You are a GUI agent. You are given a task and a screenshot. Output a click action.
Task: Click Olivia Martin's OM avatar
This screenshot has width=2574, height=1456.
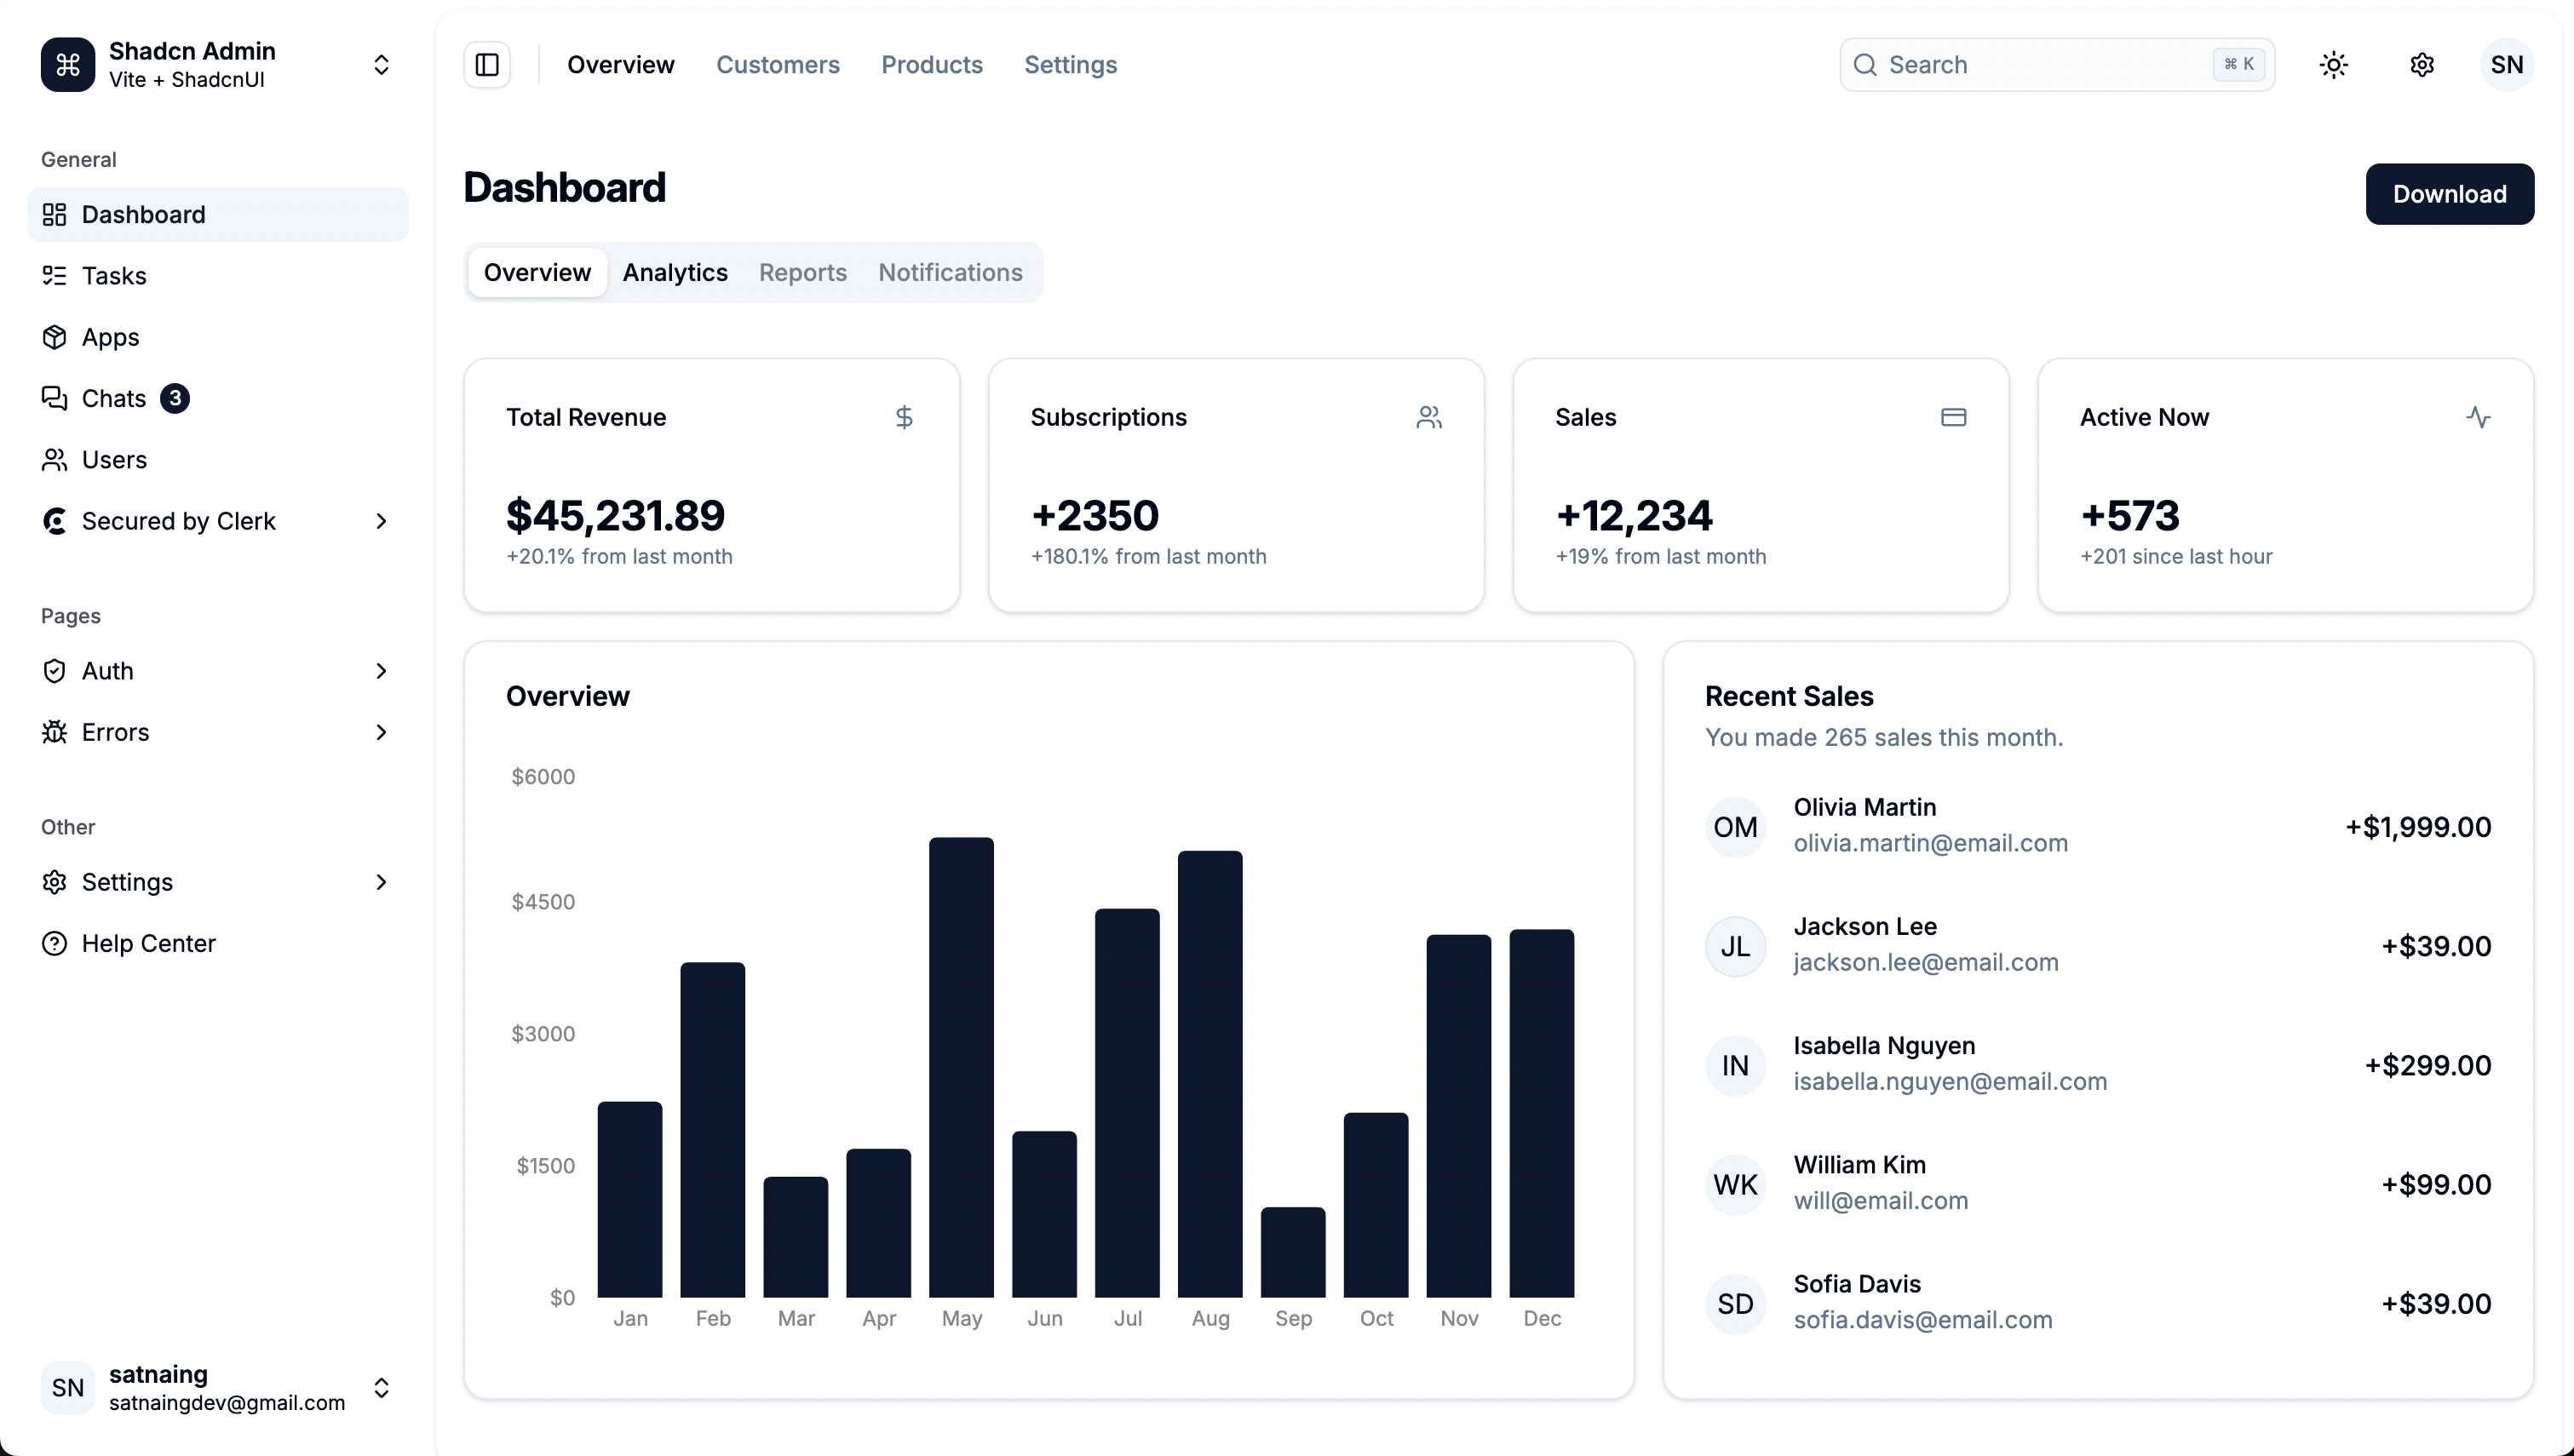point(1735,827)
